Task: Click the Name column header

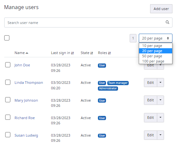Action: (20, 53)
